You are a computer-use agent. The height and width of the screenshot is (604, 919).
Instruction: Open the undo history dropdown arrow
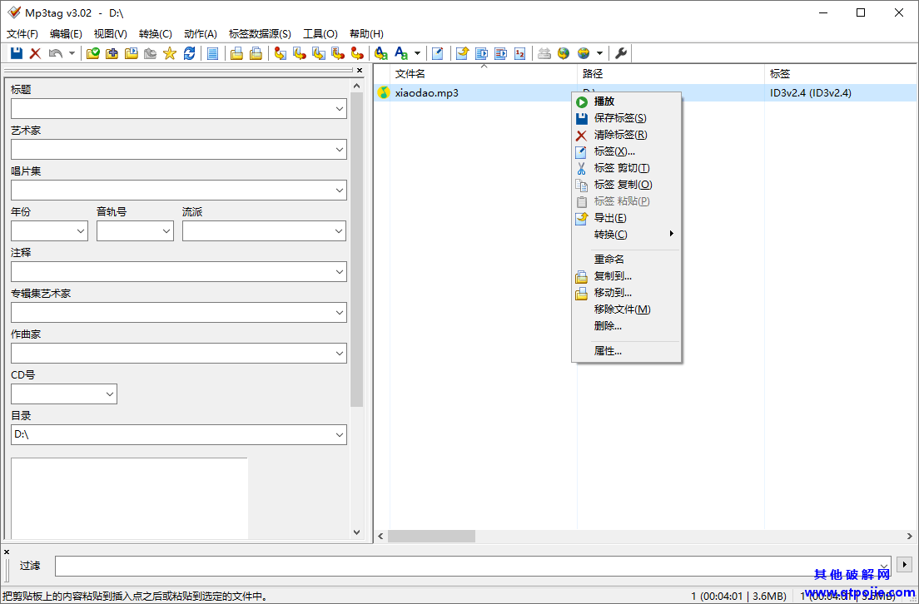[x=72, y=53]
